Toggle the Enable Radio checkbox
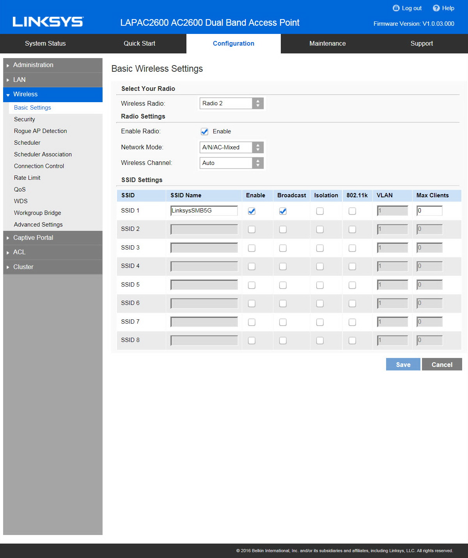Image resolution: width=468 pixels, height=558 pixels. coord(204,131)
